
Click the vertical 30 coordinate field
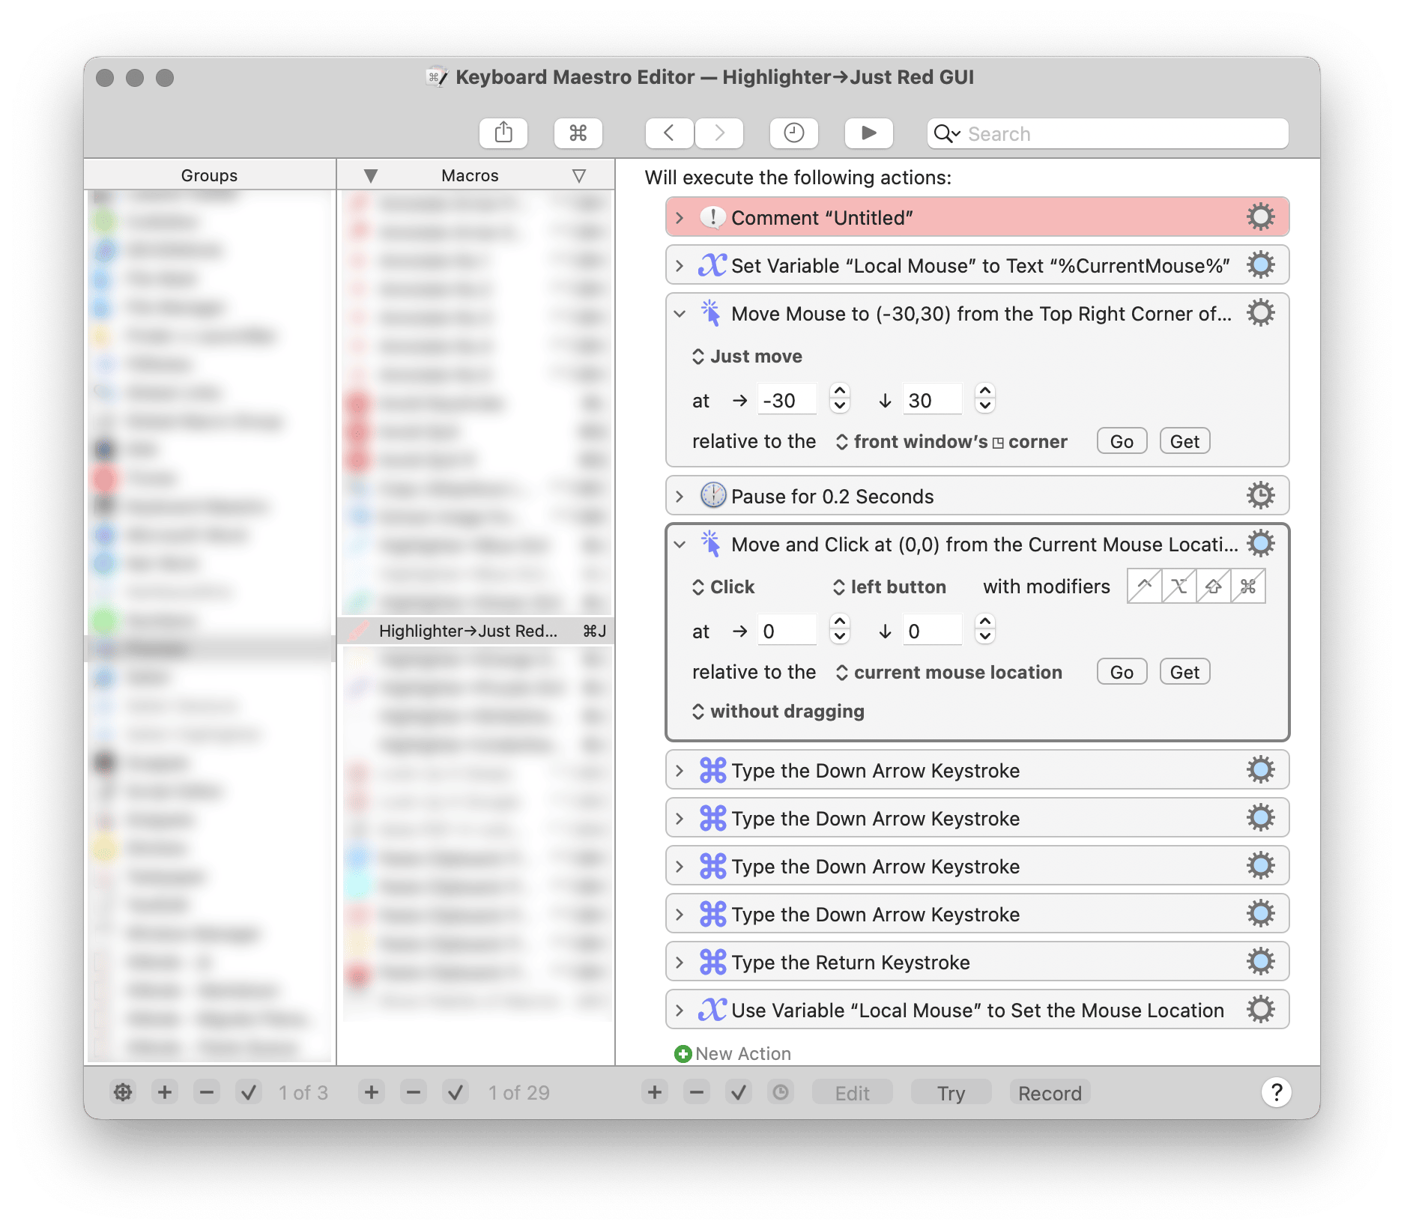tap(932, 399)
